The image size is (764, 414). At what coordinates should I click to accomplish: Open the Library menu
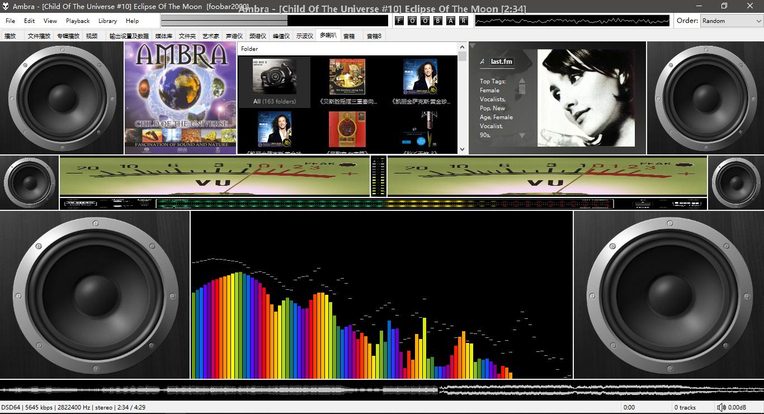[x=107, y=21]
